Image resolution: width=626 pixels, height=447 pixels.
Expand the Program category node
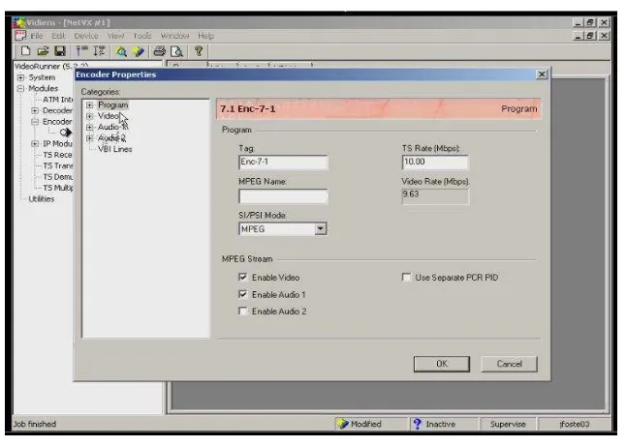(90, 105)
